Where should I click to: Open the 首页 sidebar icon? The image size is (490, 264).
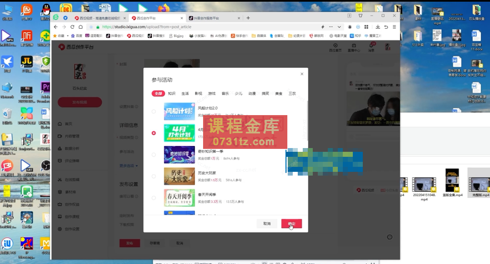60,124
